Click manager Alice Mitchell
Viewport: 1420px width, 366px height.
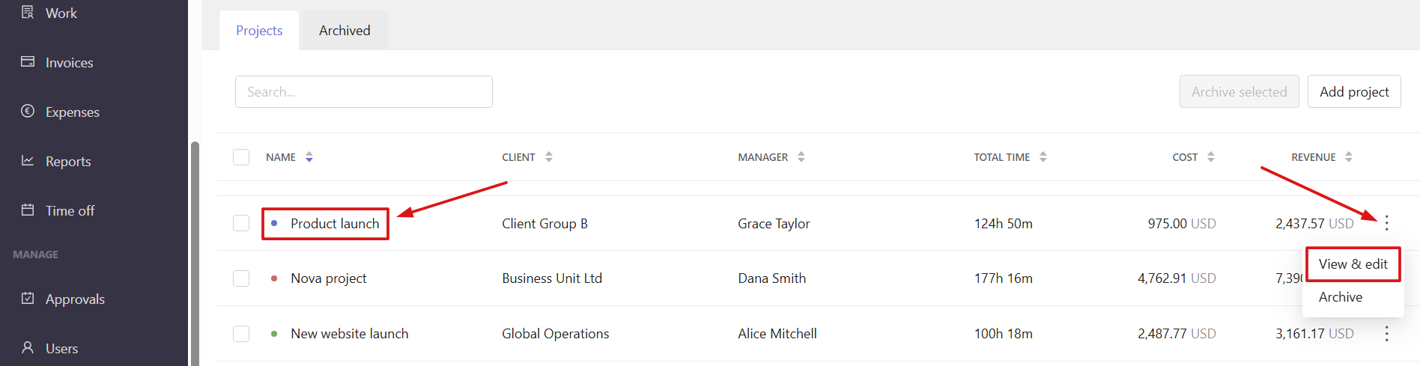[777, 334]
